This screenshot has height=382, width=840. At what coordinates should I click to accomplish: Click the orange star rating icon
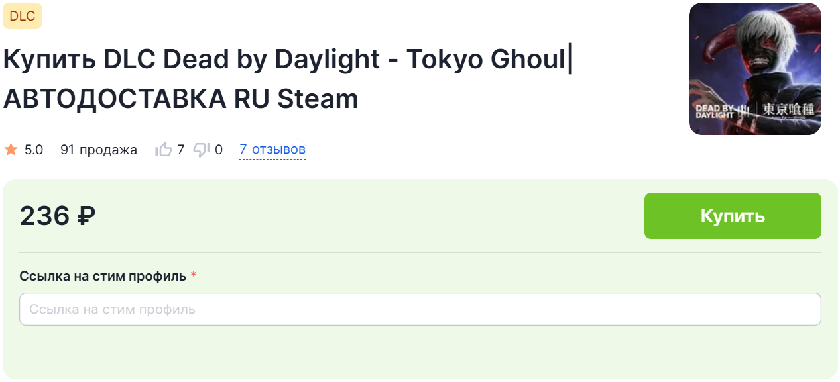click(x=11, y=150)
